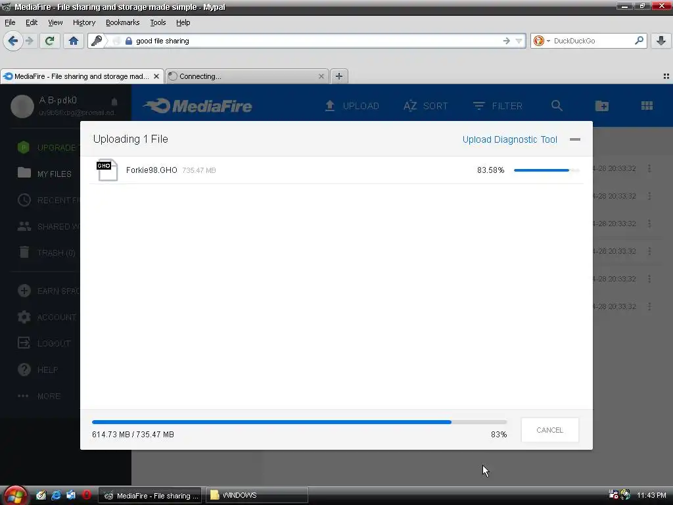Open options menu for first file row
The width and height of the screenshot is (673, 505).
[x=649, y=168]
